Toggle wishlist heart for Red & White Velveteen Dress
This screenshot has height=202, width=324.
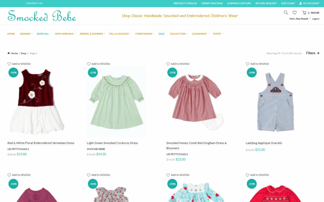point(9,64)
